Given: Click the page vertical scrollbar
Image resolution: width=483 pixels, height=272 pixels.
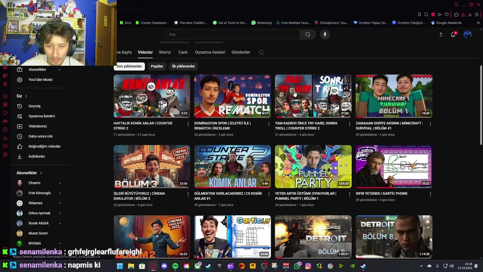Looking at the screenshot, I should tap(481, 105).
